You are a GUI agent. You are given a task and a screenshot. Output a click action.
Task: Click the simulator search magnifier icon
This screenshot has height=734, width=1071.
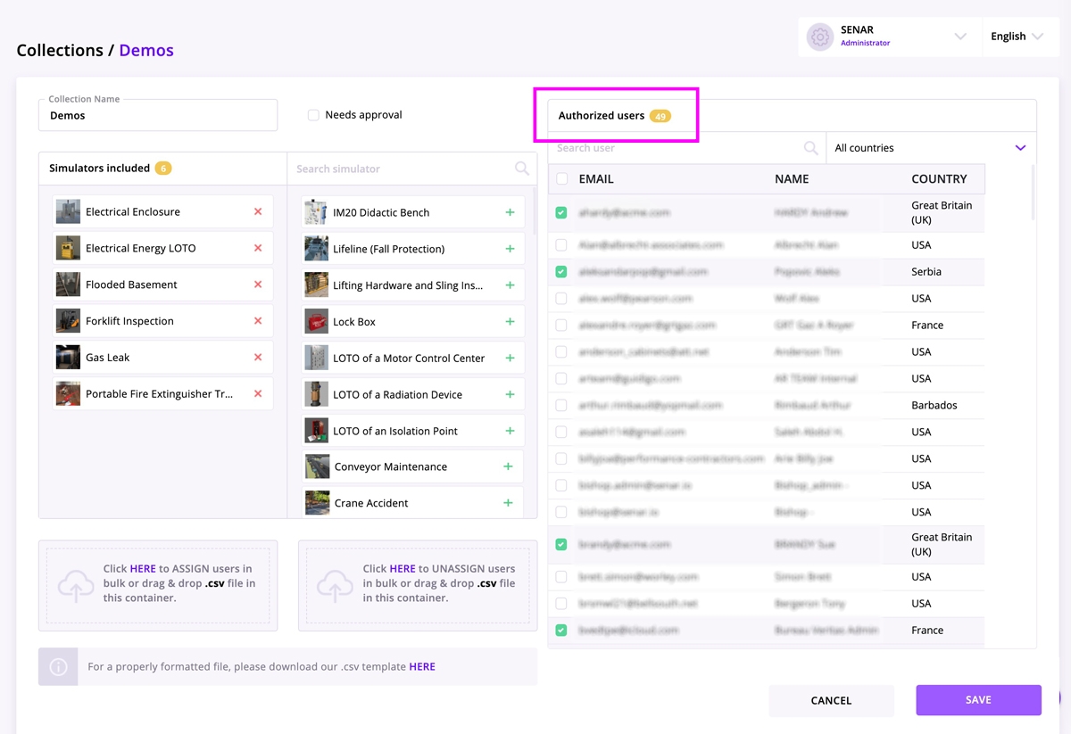[x=522, y=169]
